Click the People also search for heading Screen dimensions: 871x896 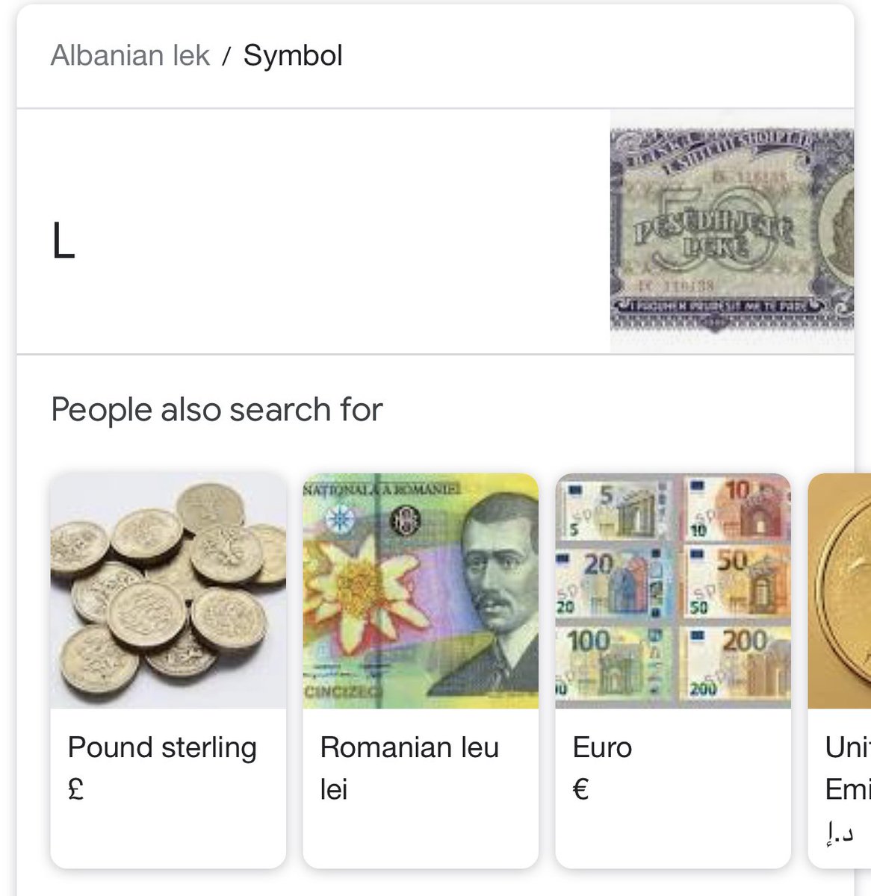tap(217, 409)
